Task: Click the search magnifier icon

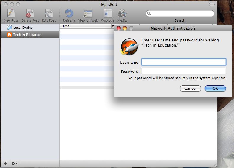Action: (x=149, y=13)
